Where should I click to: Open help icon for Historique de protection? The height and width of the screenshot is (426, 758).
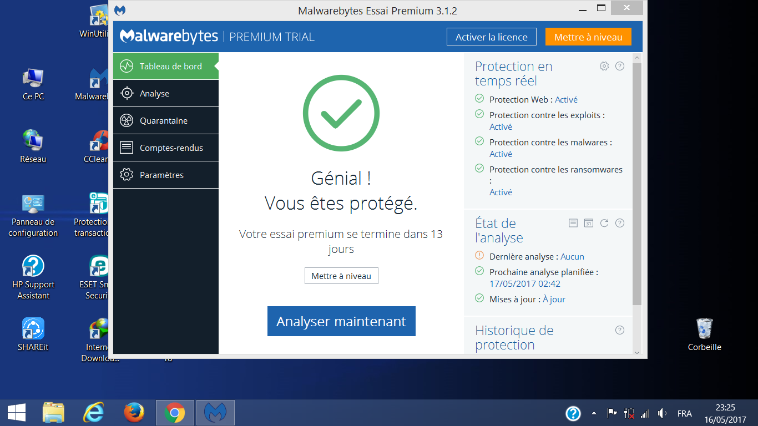tap(620, 330)
